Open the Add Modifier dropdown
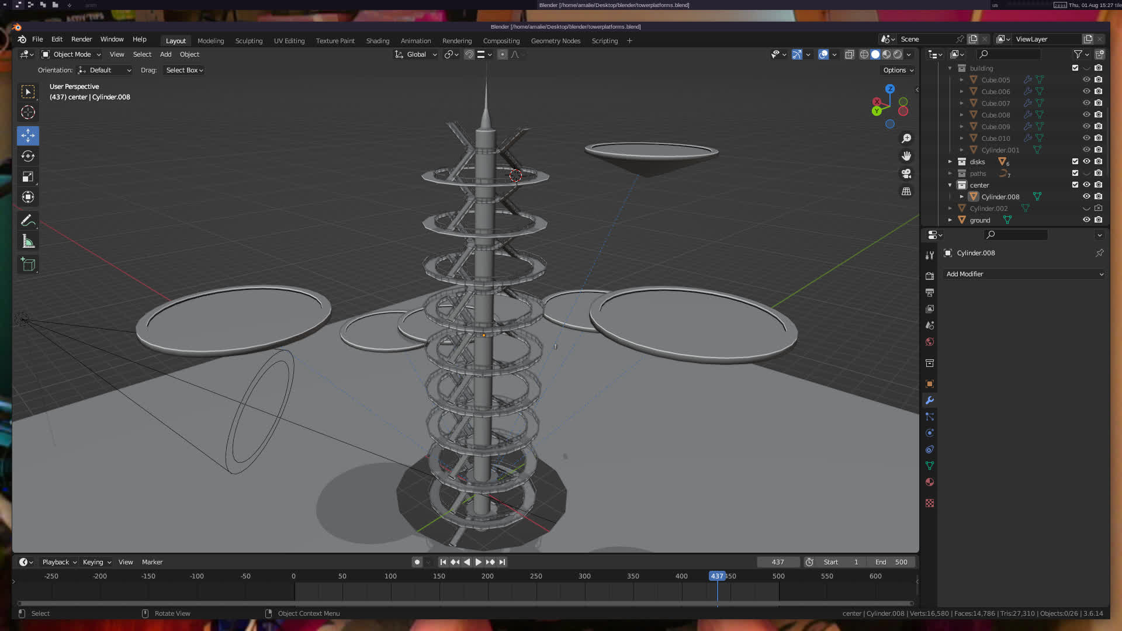Image resolution: width=1122 pixels, height=631 pixels. coord(1024,274)
